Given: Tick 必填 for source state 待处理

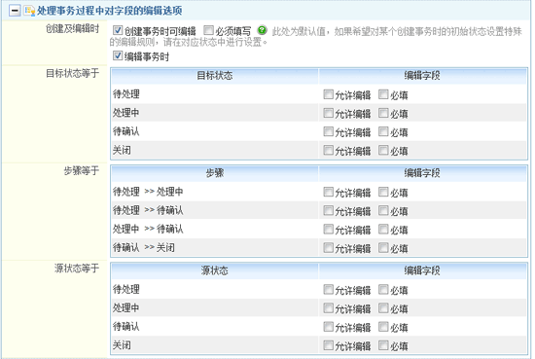Looking at the screenshot, I should [x=383, y=290].
